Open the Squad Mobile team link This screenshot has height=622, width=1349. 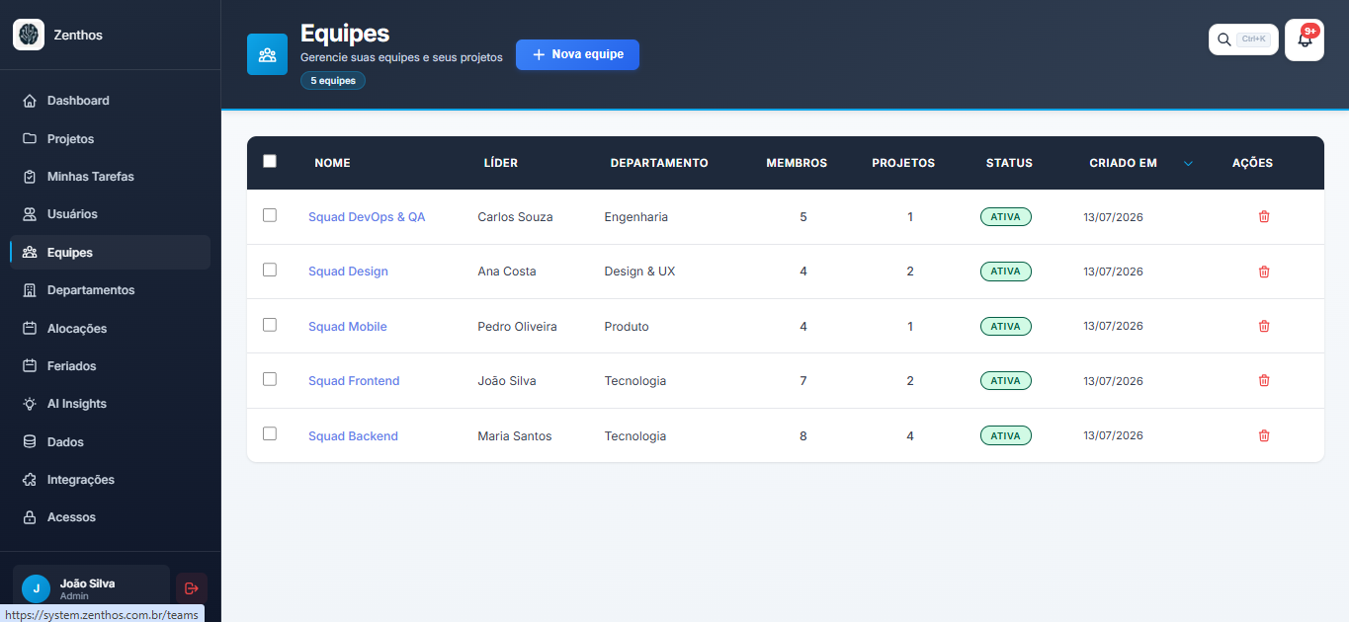[348, 327]
